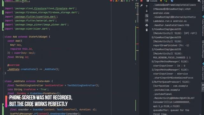Viewport: 204px width, 115px height.
Task: Click State<Add> in the class declaration
Action: pos(43,81)
